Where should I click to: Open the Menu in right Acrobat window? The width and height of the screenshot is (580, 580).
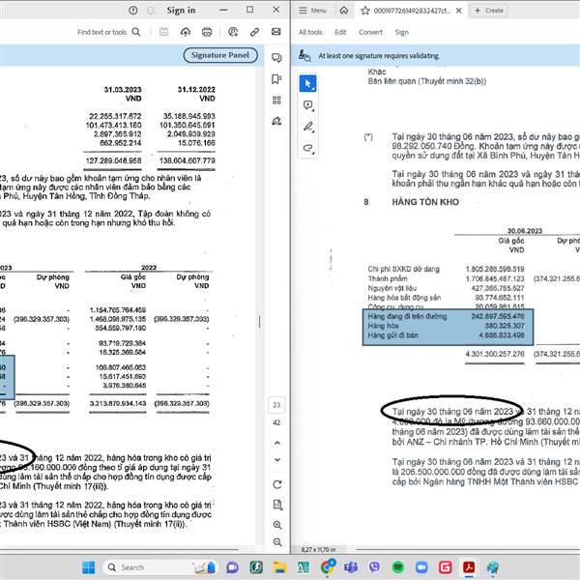pos(312,11)
